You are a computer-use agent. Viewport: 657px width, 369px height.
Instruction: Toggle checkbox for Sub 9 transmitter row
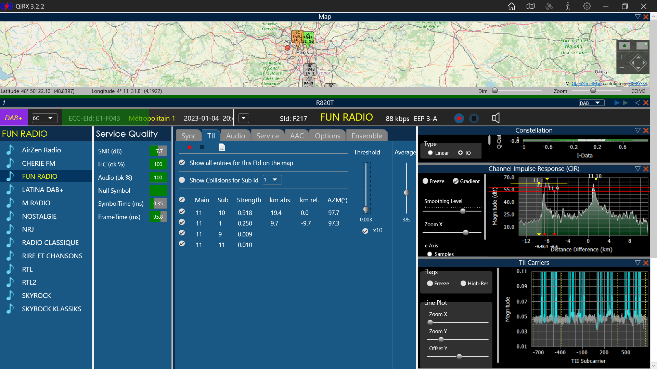coord(182,233)
